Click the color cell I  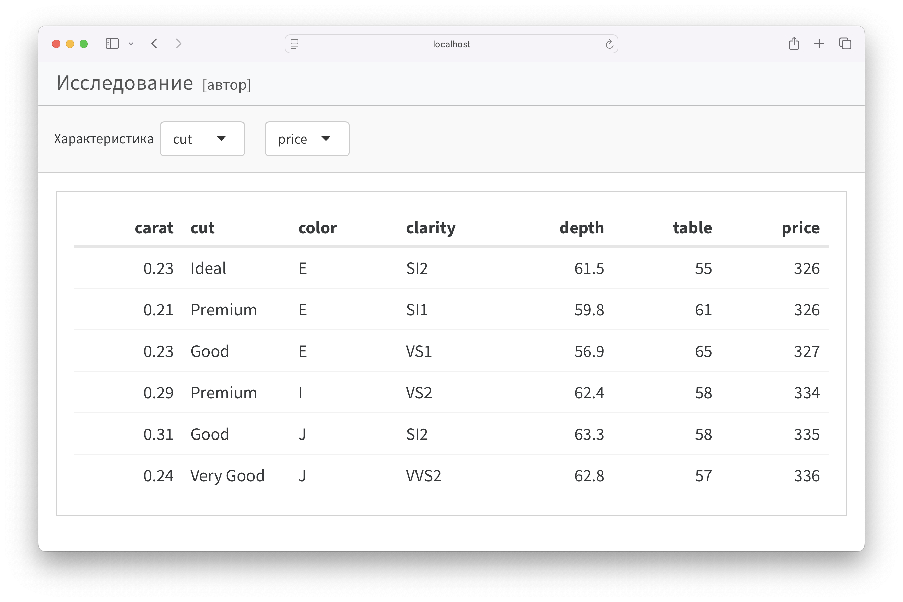click(x=301, y=393)
